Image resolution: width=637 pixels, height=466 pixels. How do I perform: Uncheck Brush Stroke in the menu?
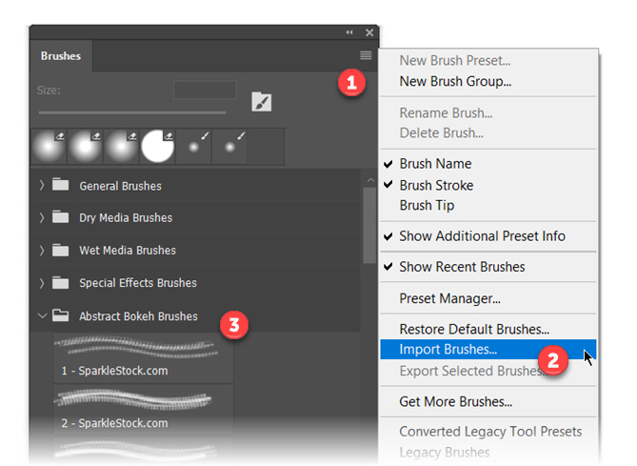pyautogui.click(x=436, y=185)
